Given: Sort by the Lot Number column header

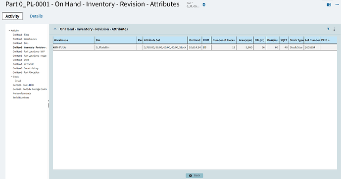Looking at the screenshot, I should click(312, 40).
